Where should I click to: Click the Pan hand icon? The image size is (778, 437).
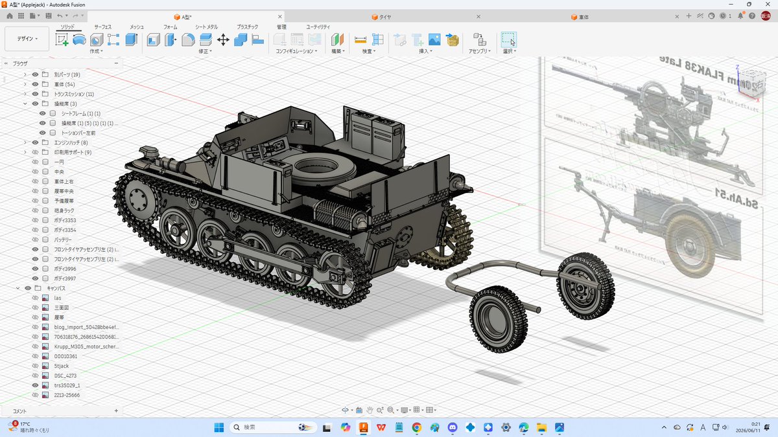click(x=369, y=410)
